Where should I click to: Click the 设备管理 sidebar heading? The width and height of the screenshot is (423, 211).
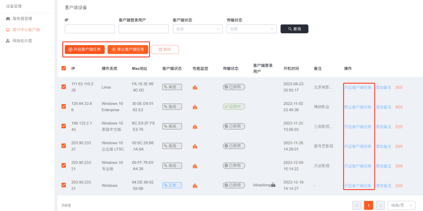[14, 6]
